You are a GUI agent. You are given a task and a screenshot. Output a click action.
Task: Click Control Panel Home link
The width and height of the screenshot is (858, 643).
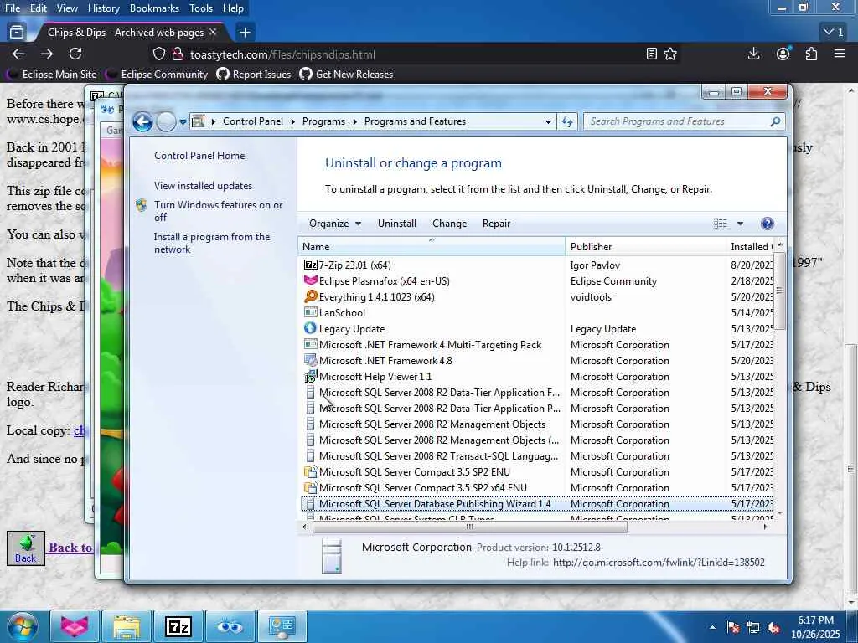(199, 156)
